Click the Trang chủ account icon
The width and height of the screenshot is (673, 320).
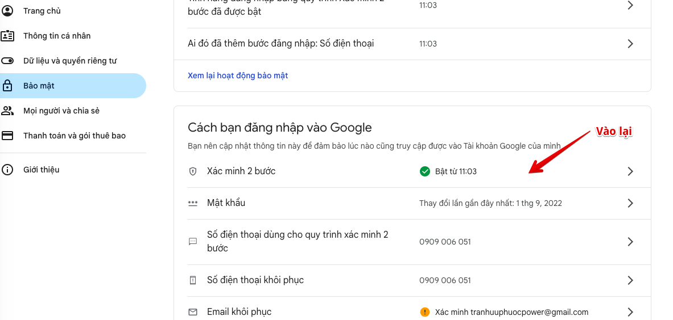(7, 11)
